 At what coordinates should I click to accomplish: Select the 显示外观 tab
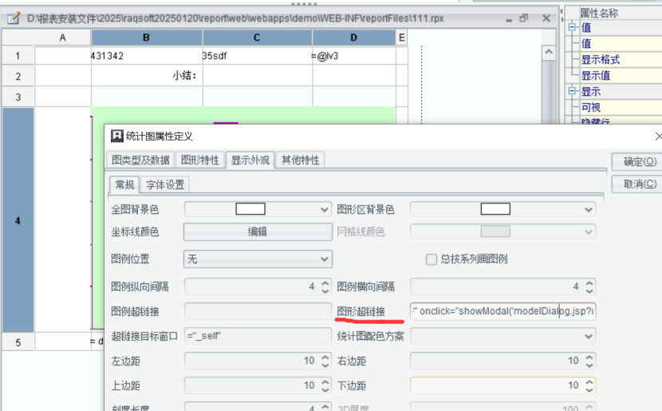(250, 160)
